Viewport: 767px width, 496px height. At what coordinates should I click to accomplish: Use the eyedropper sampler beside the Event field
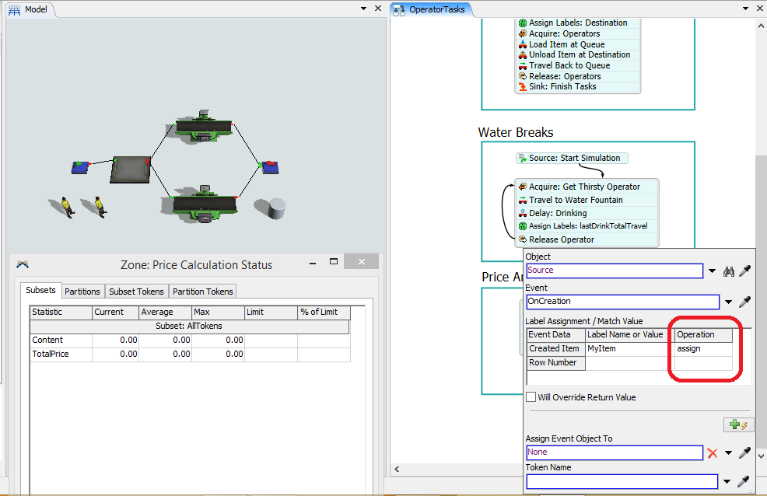pyautogui.click(x=745, y=302)
